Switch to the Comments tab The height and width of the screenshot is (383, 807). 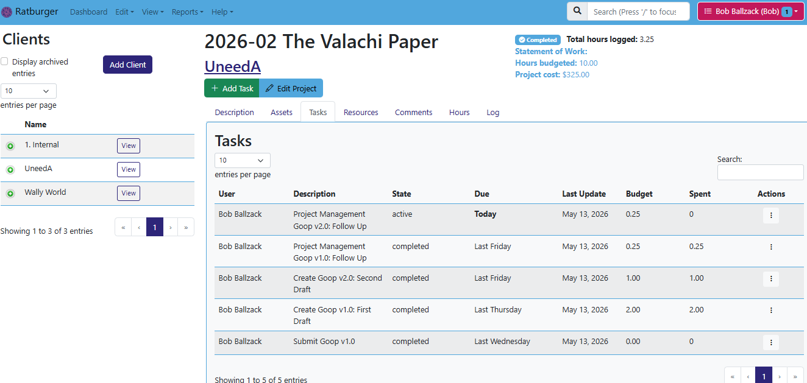pos(413,112)
